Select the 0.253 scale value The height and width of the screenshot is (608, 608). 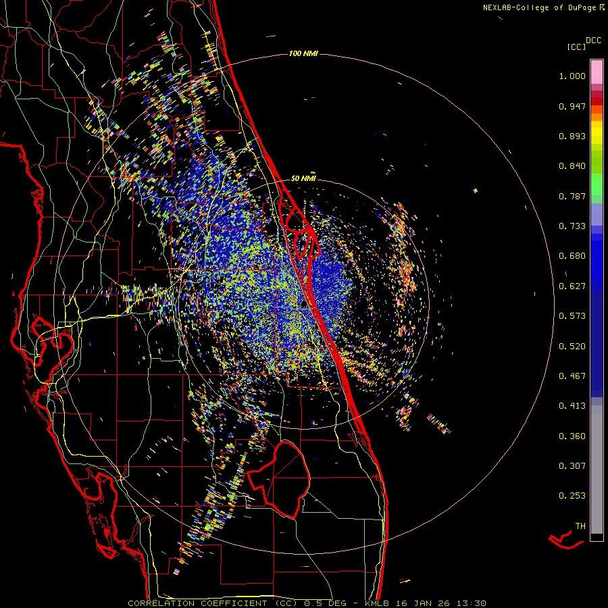click(x=572, y=496)
